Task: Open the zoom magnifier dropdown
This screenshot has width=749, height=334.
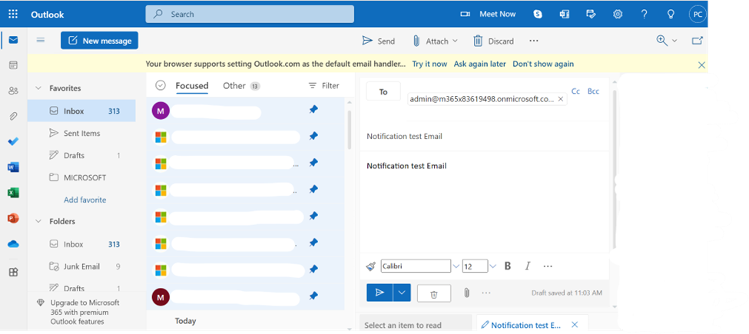Action: click(x=667, y=41)
